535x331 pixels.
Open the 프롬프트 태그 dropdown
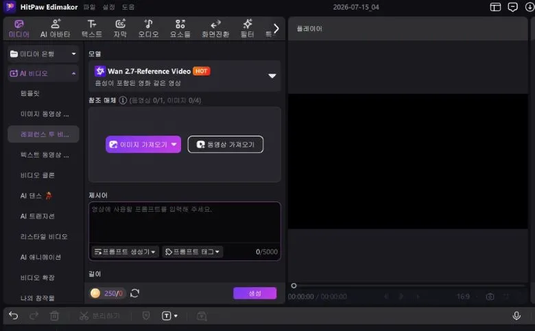pyautogui.click(x=193, y=252)
